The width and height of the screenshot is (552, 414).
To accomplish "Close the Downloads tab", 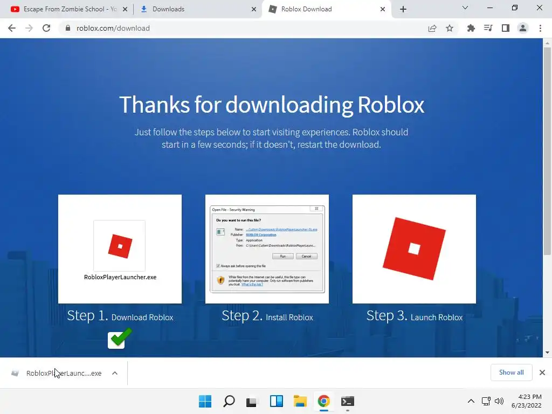I will [254, 9].
